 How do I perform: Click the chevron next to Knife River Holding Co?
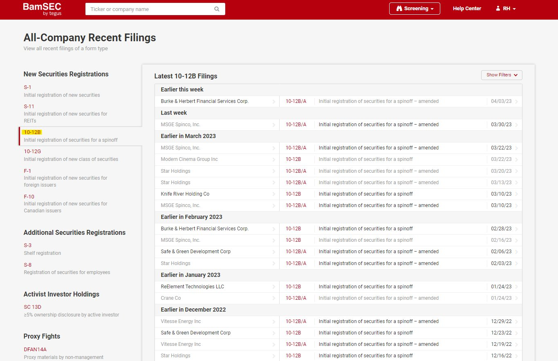274,194
